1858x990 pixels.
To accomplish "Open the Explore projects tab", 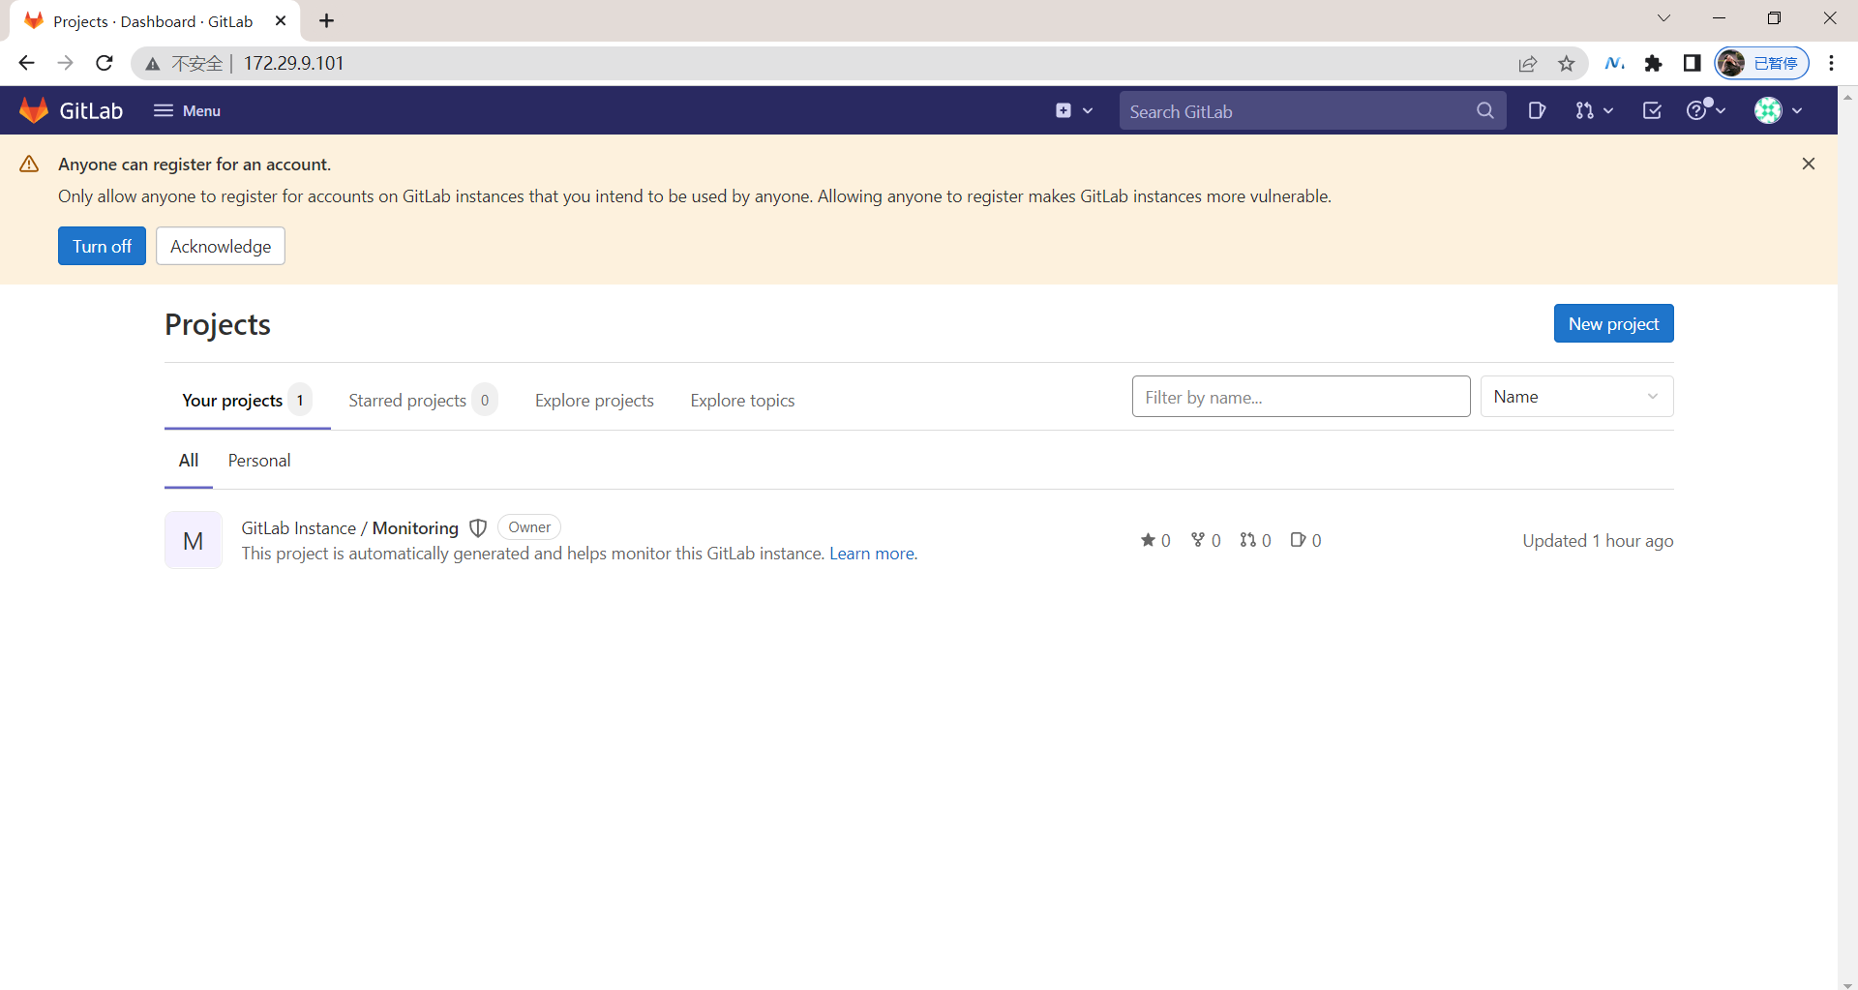I will pyautogui.click(x=594, y=401).
